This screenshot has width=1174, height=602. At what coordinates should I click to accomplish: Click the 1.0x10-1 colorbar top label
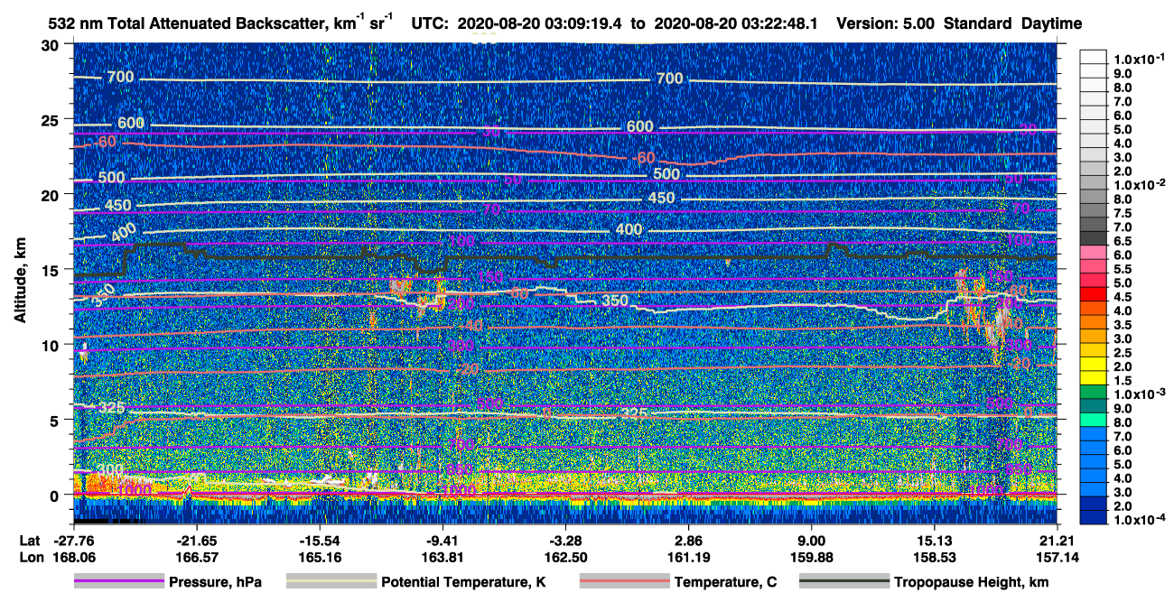coord(1141,60)
